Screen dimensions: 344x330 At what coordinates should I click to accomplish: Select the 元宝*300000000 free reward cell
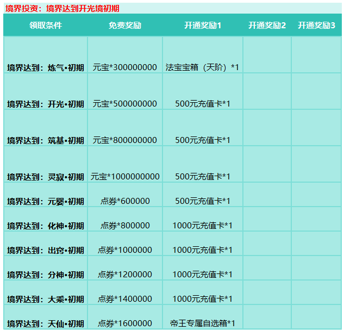[125, 67]
